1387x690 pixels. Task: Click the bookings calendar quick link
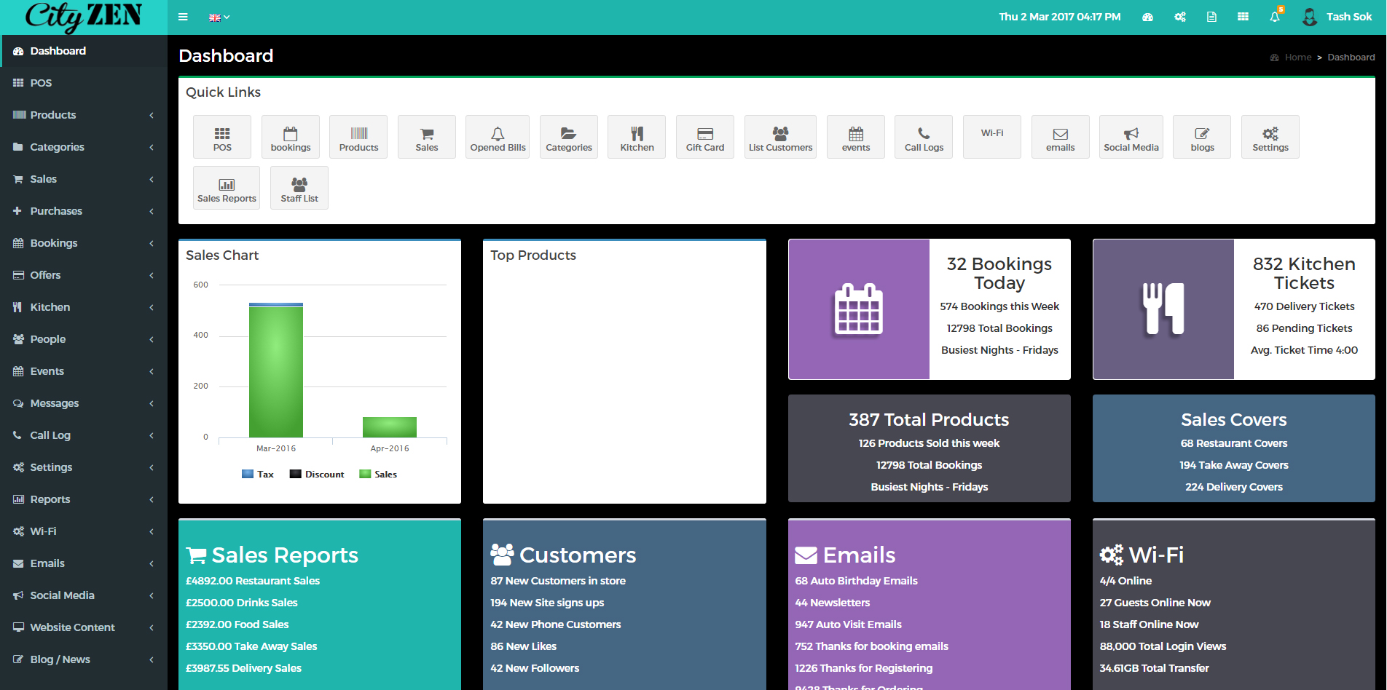coord(290,134)
